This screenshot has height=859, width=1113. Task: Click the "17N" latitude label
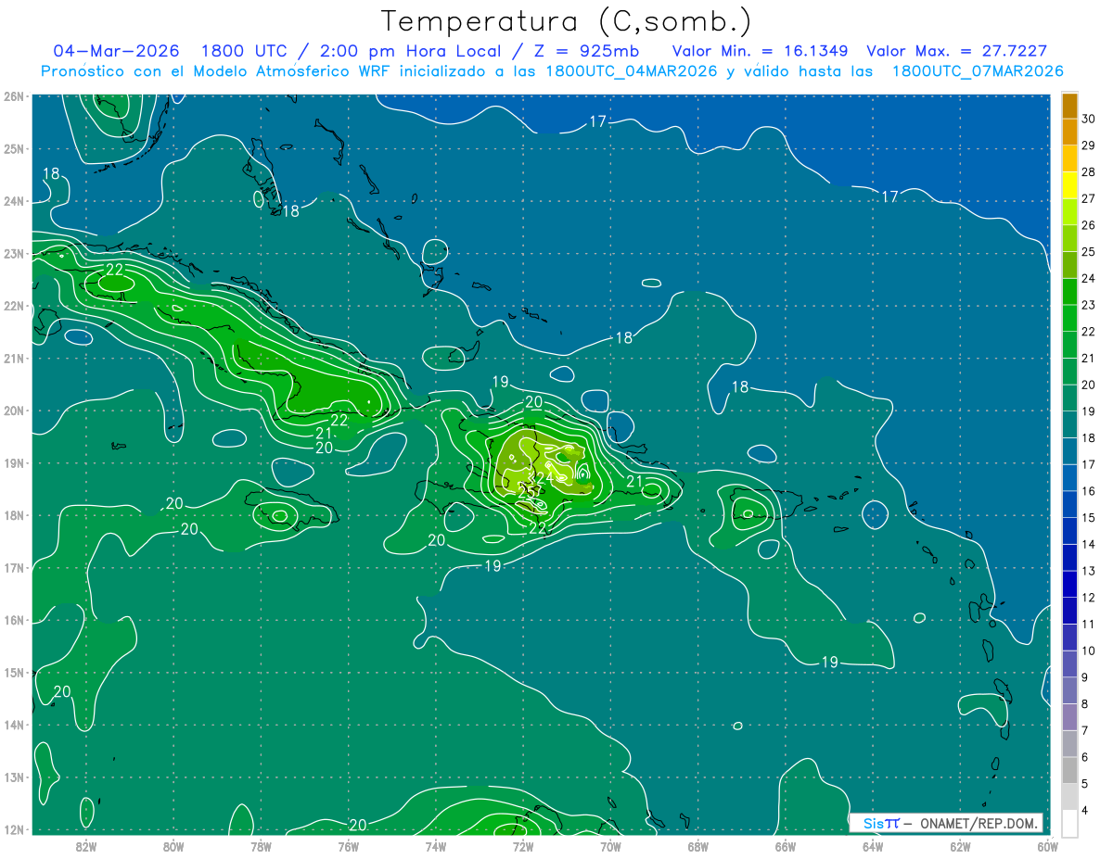coord(13,567)
